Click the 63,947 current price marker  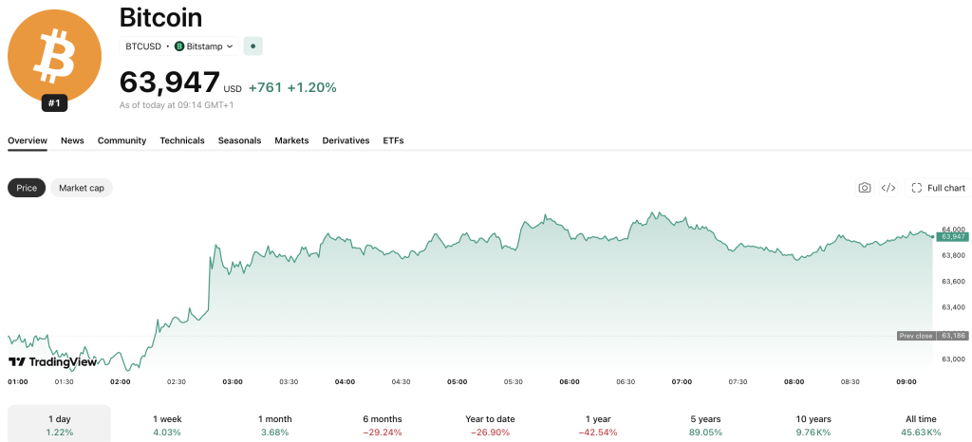(952, 236)
